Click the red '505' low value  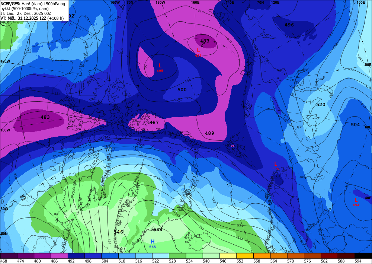[275, 169]
